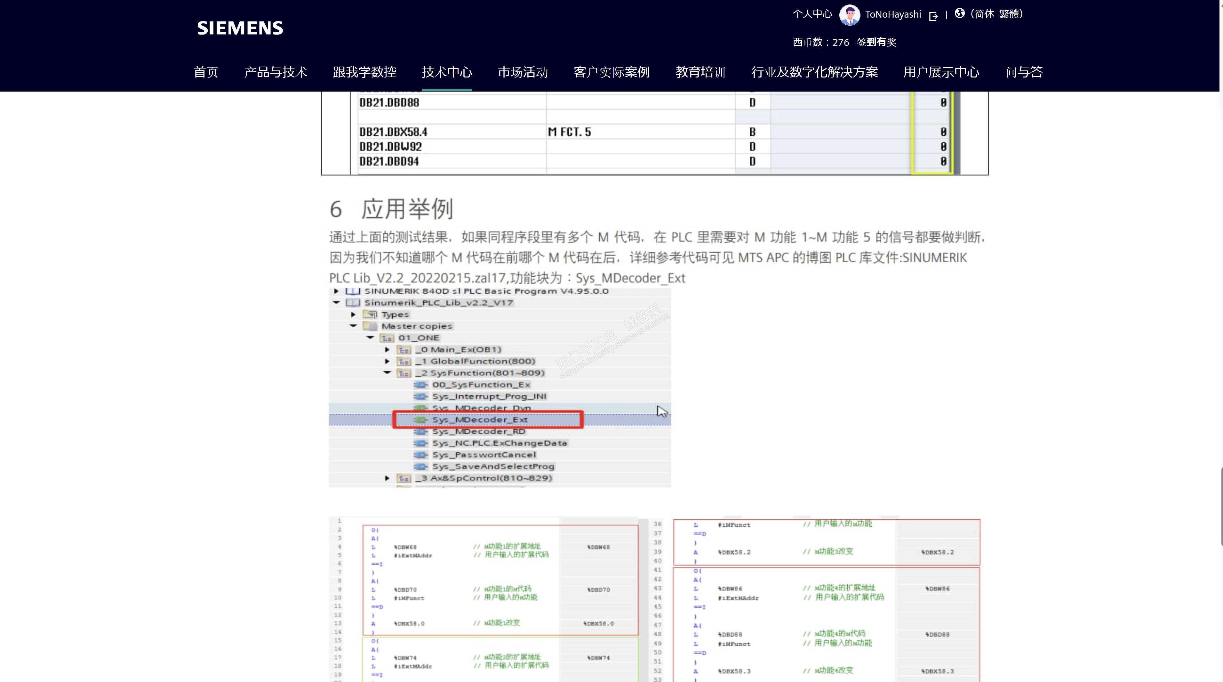
Task: Click the Master copies folder icon
Action: [370, 326]
